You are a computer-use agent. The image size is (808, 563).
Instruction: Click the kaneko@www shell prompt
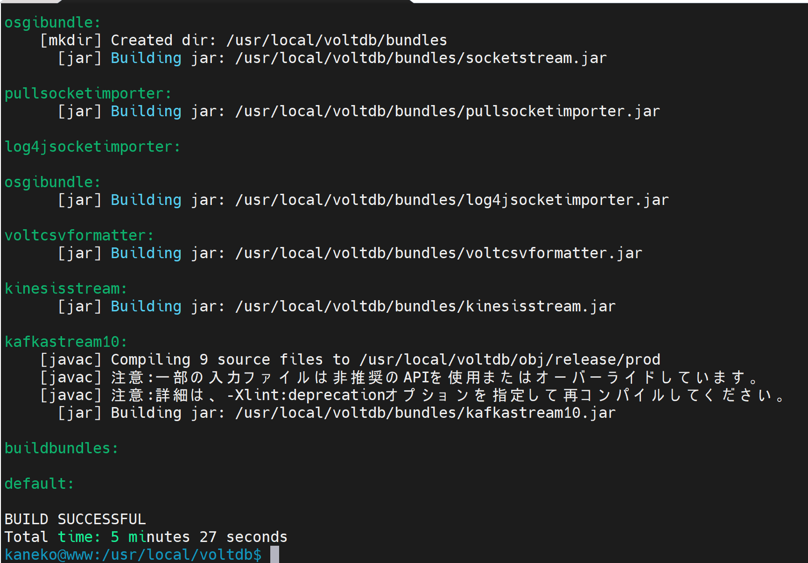133,555
